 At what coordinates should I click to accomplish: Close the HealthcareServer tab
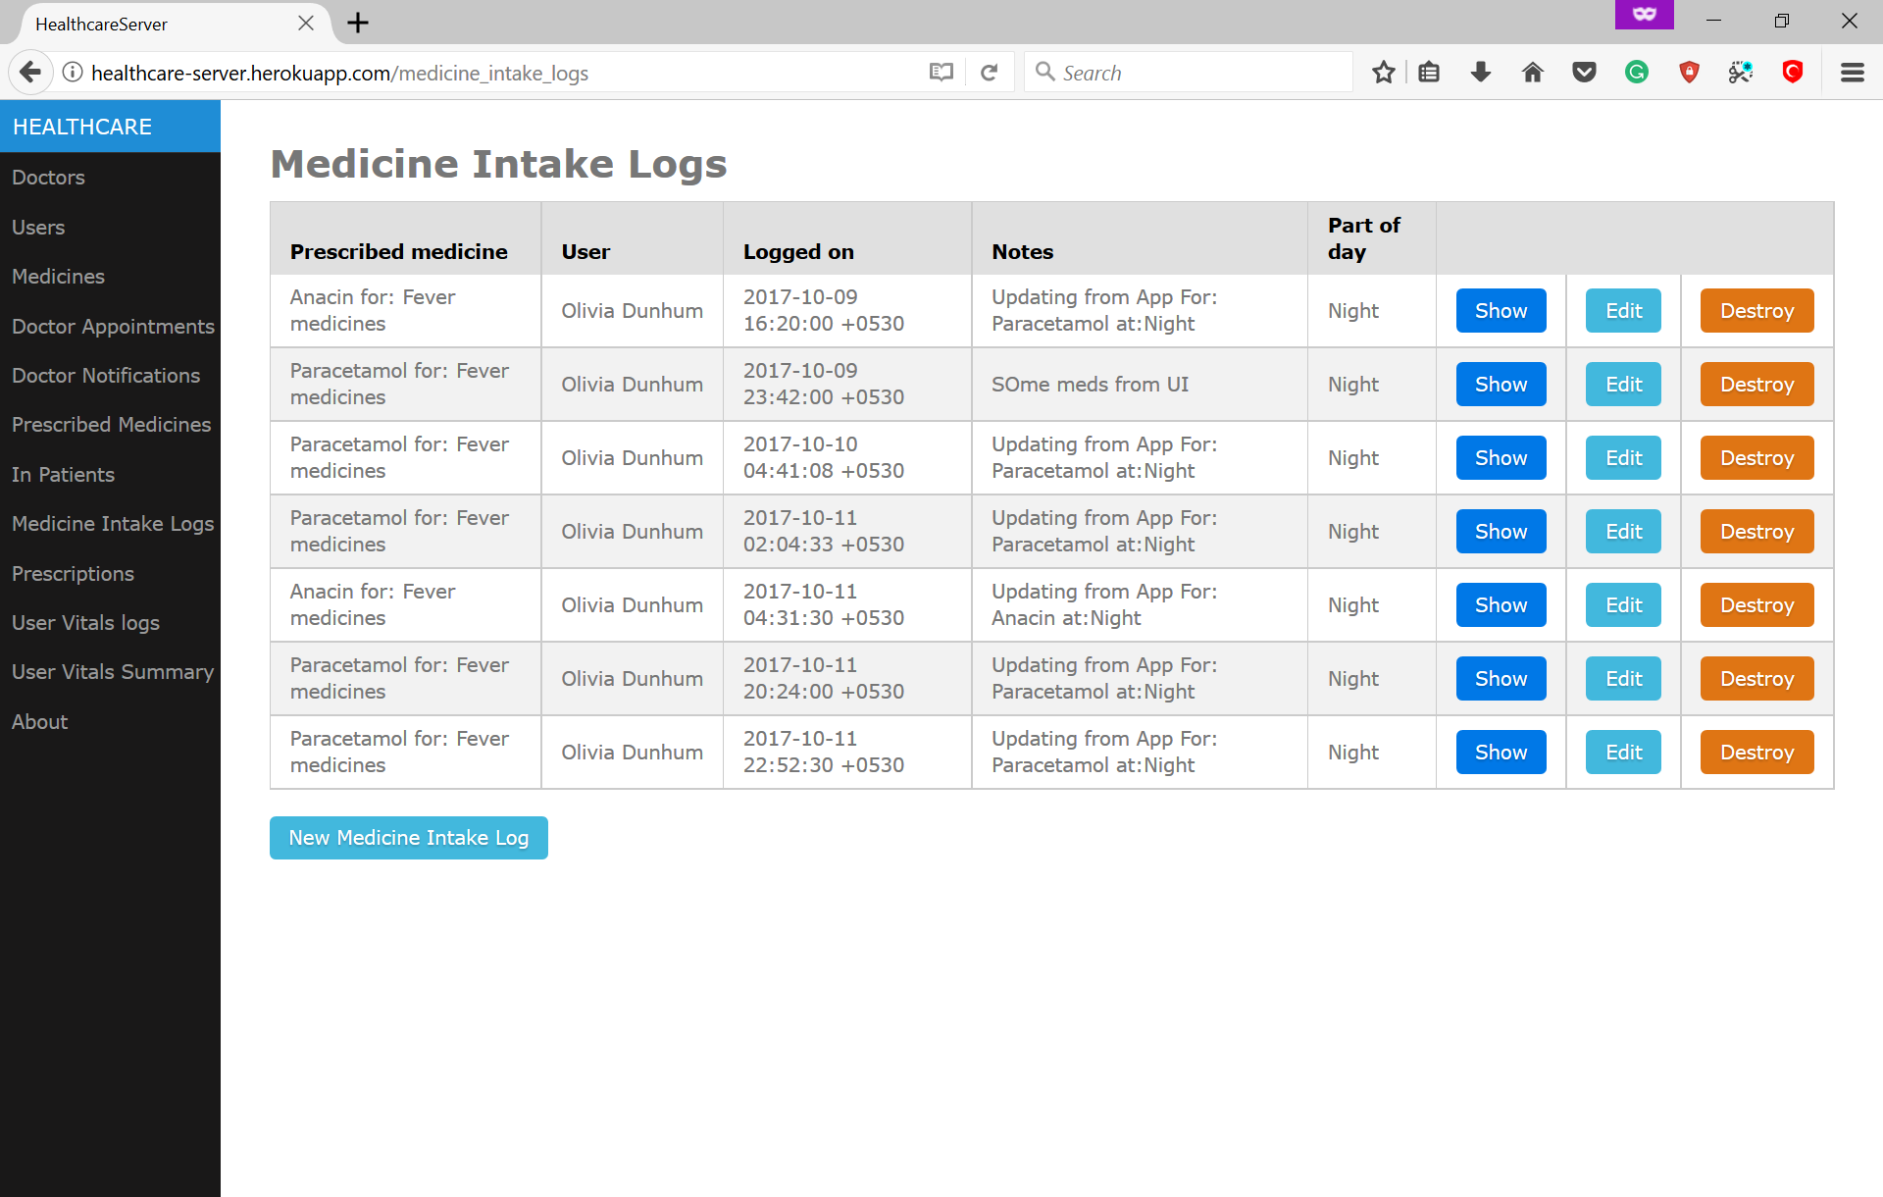click(306, 24)
